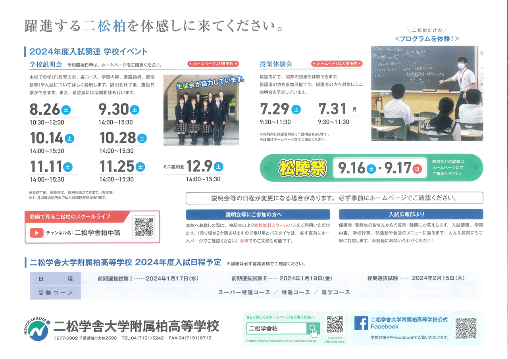Click the 二松学舎柏 search input field
Viewport: 508px width, 359px height.
[x=276, y=329]
